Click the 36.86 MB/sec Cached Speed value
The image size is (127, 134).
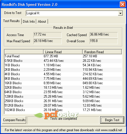pos(104,35)
